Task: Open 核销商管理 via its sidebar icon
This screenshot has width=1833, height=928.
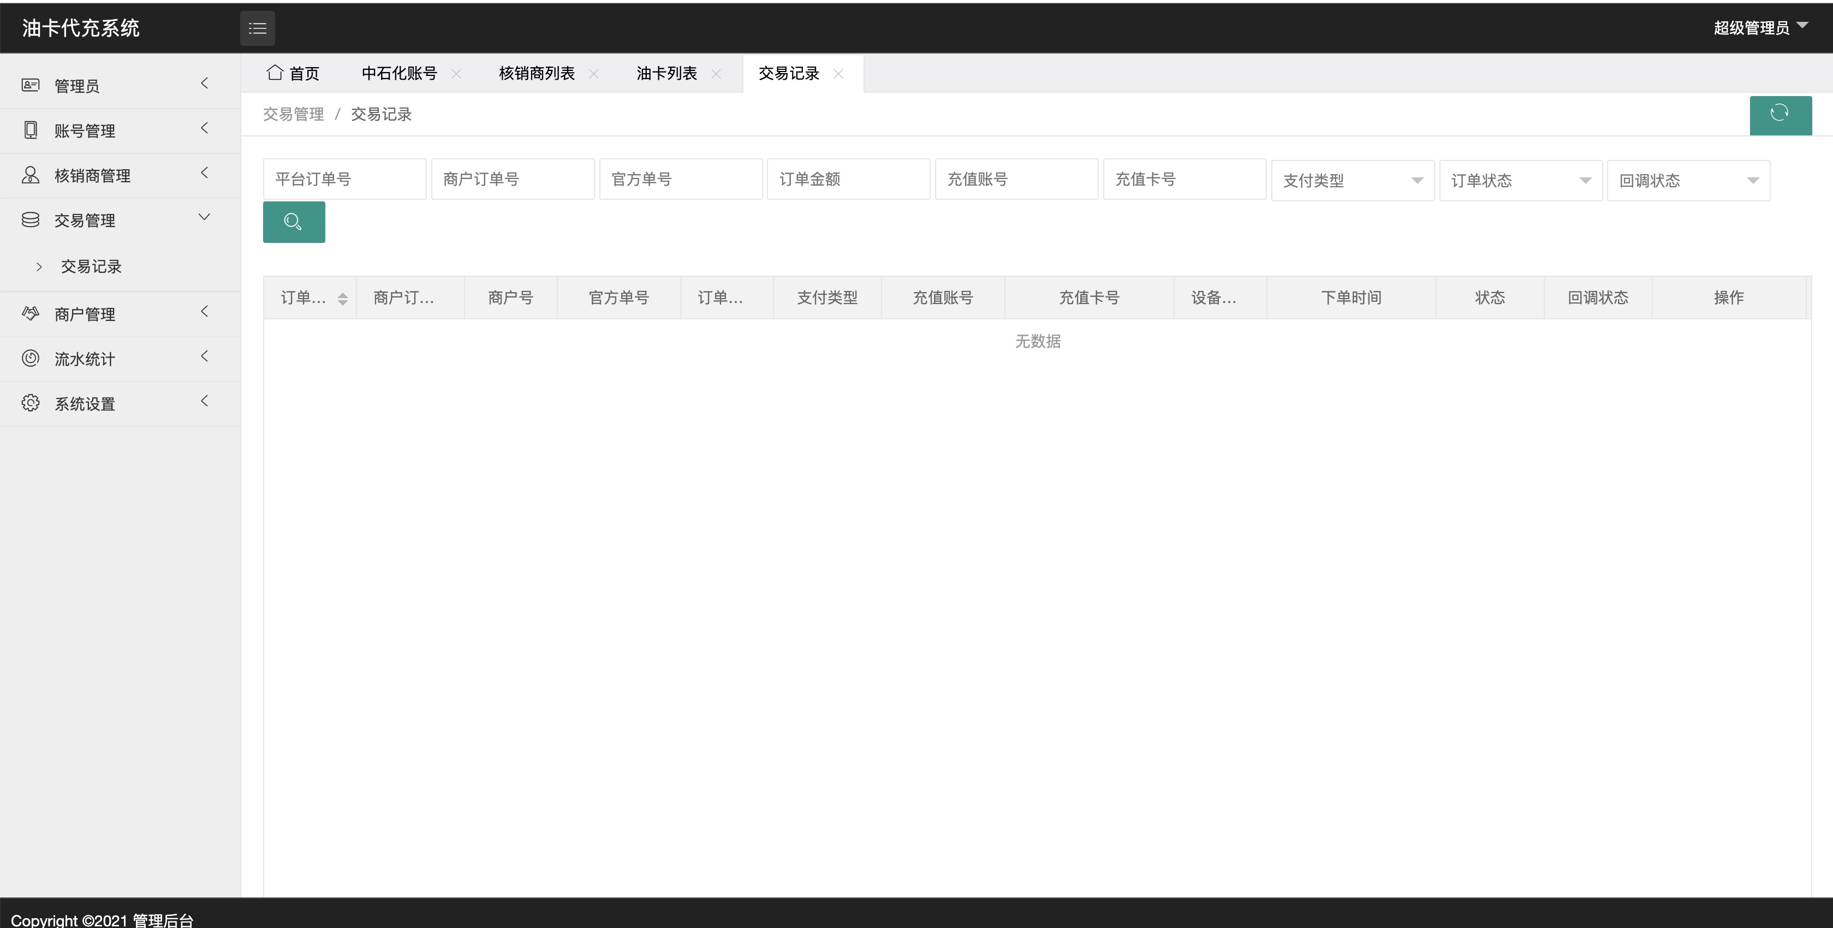Action: tap(31, 174)
